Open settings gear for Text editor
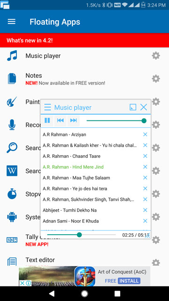This screenshot has height=301, width=169. click(x=156, y=262)
